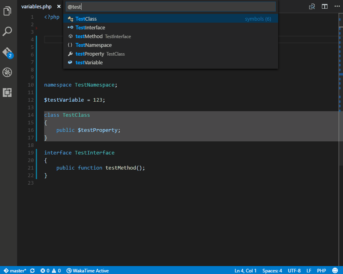The width and height of the screenshot is (343, 274).
Task: Open encoding selector UTF-8
Action: point(294,270)
